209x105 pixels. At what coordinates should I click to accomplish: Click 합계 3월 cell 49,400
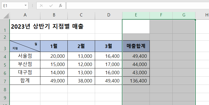109,81
